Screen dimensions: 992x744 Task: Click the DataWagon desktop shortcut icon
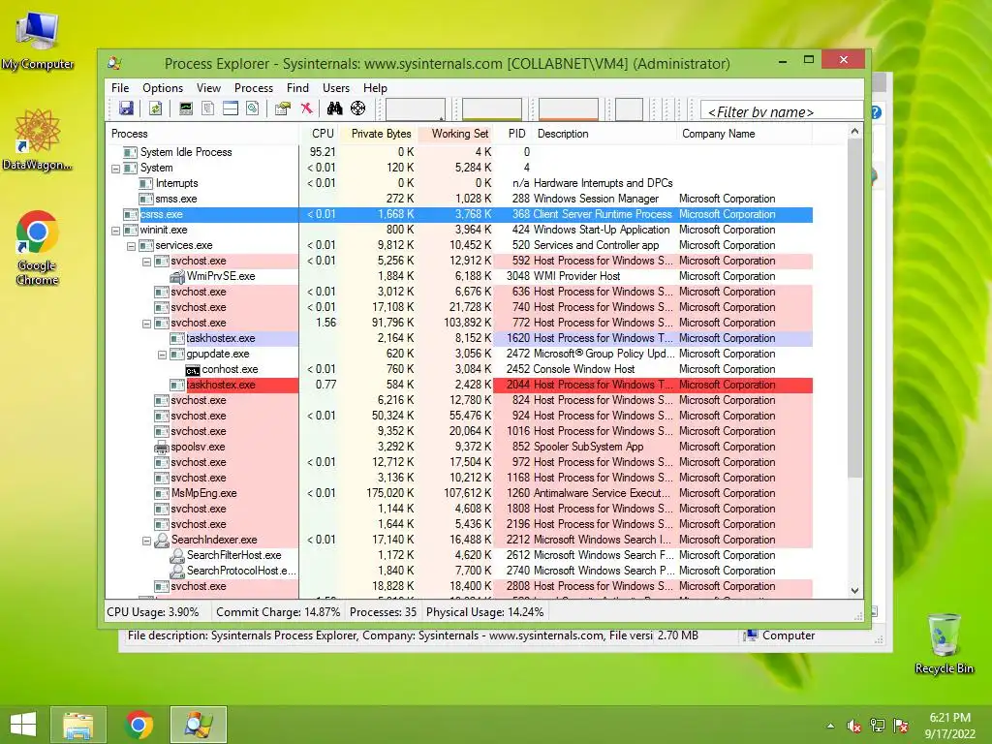click(37, 139)
